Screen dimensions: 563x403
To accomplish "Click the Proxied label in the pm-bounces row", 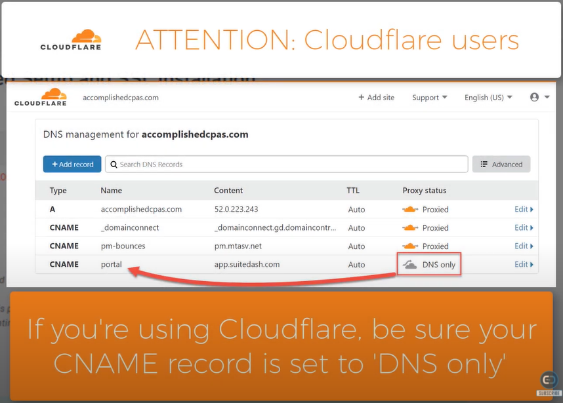I will coord(436,246).
